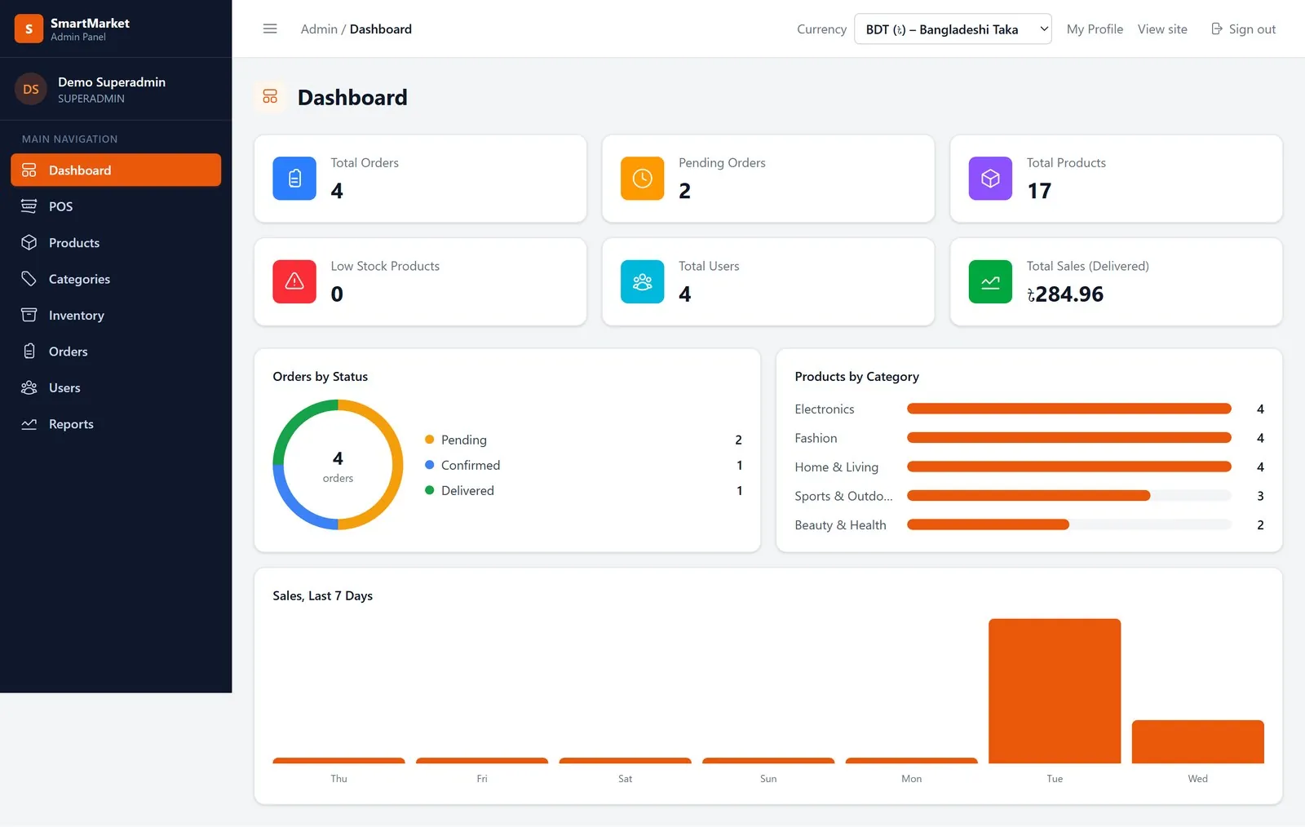Click the Products cube icon in sidebar
Image resolution: width=1305 pixels, height=827 pixels.
(29, 242)
